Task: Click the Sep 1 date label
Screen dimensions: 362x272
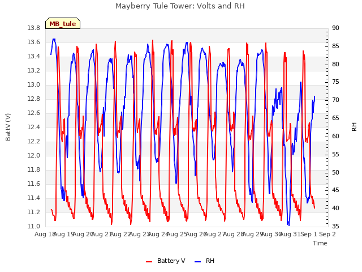Action: pos(309,234)
